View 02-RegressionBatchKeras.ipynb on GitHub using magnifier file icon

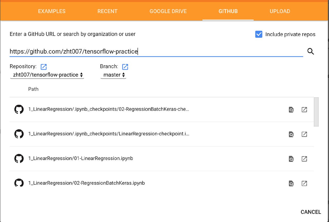pos(291,183)
